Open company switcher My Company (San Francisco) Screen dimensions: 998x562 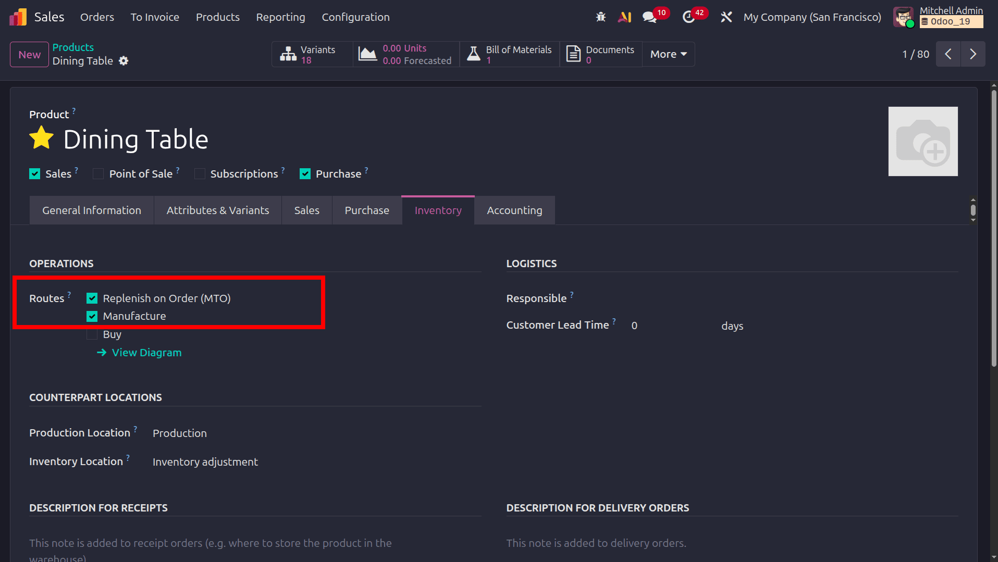pos(812,17)
